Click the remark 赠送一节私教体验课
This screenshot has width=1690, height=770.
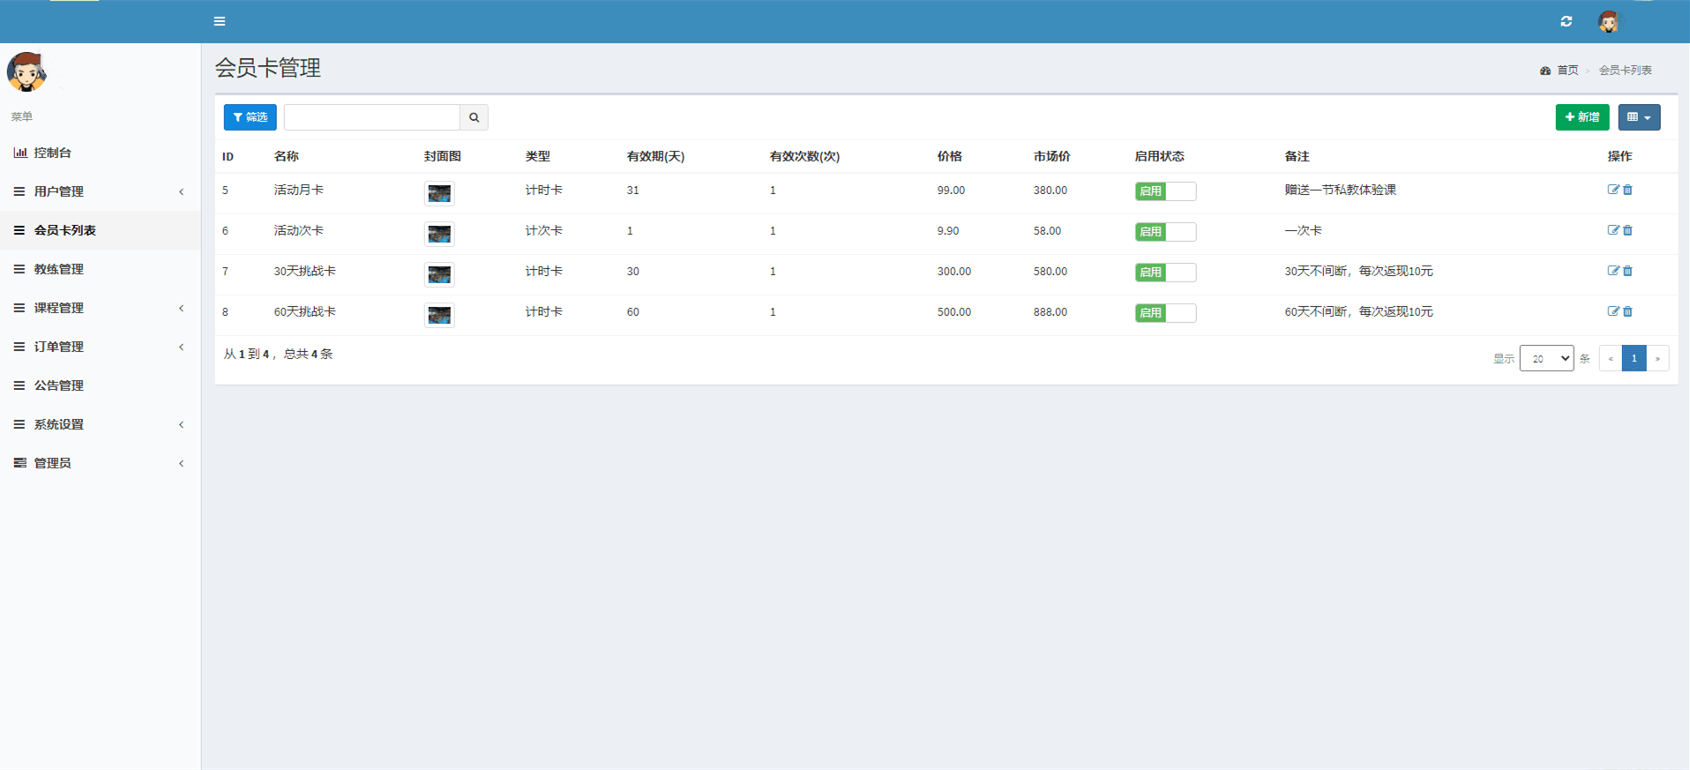tap(1340, 190)
